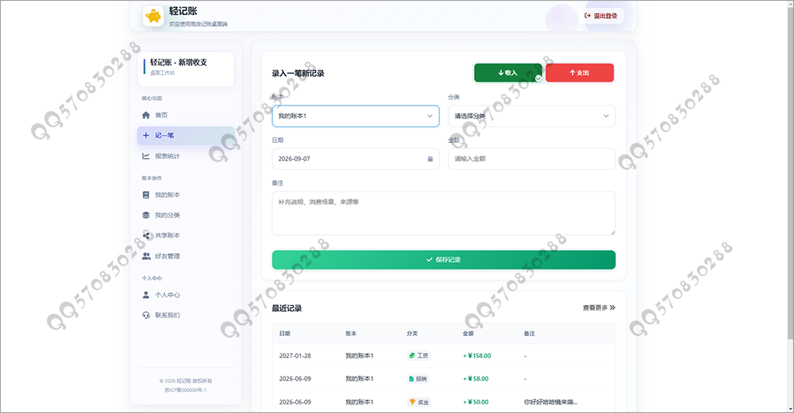This screenshot has width=794, height=413.
Task: Click the 账本 column header
Action: click(351, 334)
